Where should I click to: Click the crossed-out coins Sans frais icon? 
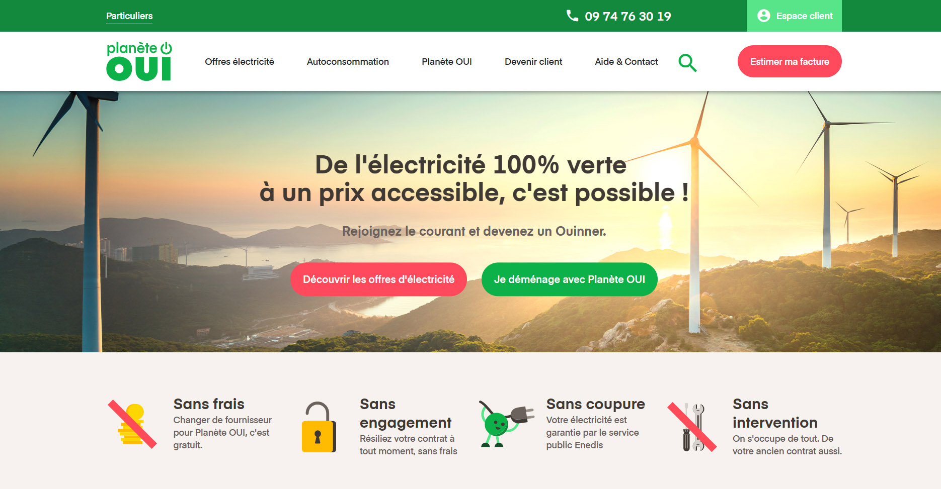[132, 424]
